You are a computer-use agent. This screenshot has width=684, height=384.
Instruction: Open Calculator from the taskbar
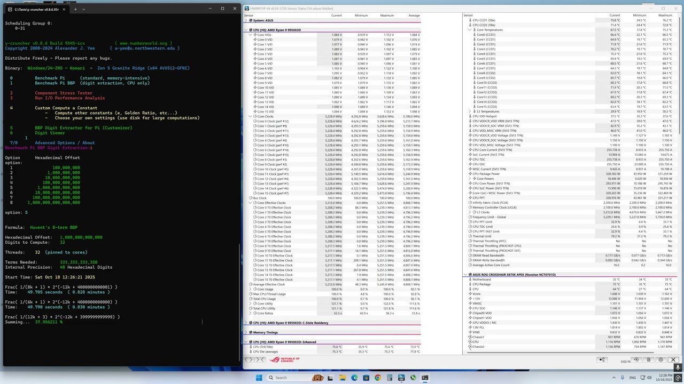[390, 378]
